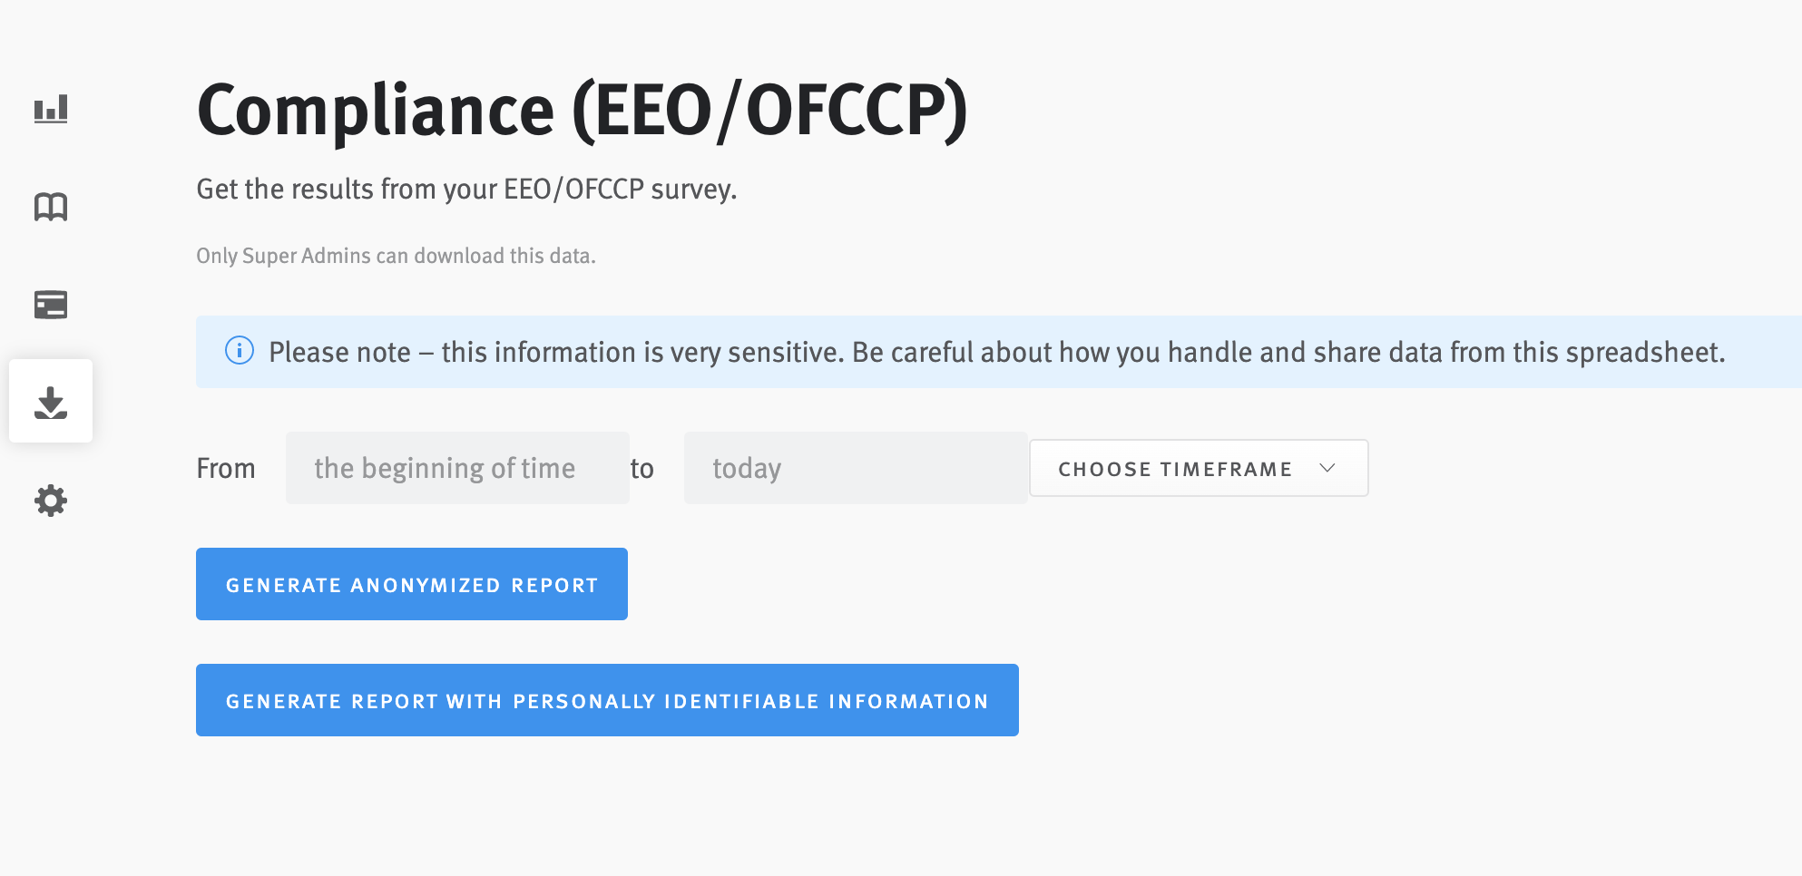Click the 'From' label
This screenshot has width=1802, height=876.
[x=226, y=469]
